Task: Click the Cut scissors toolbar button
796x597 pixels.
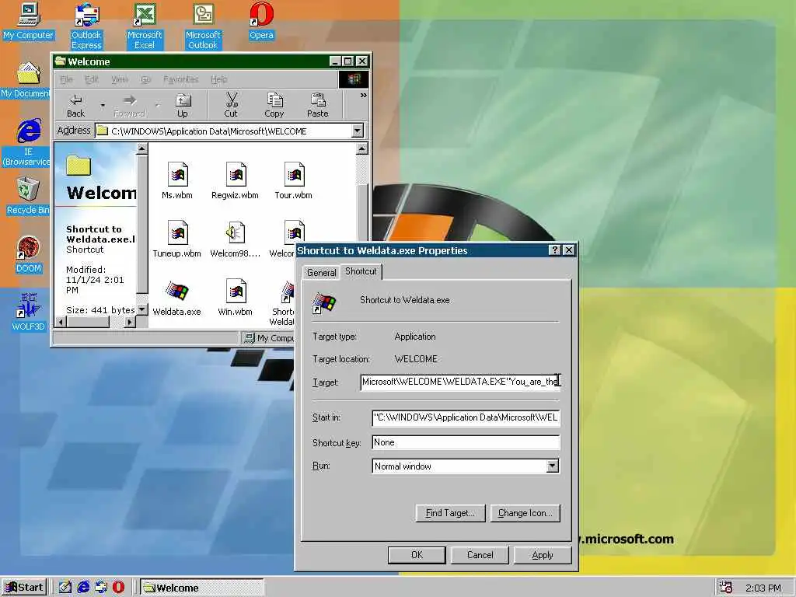Action: tap(231, 105)
